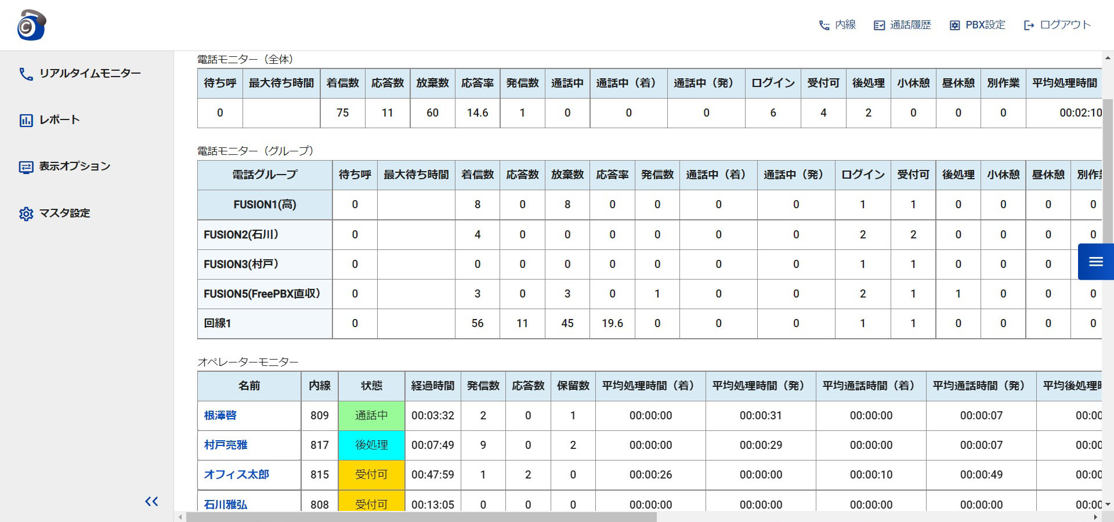Click 回線1 着信数 value 56
The image size is (1114, 522).
click(x=478, y=323)
